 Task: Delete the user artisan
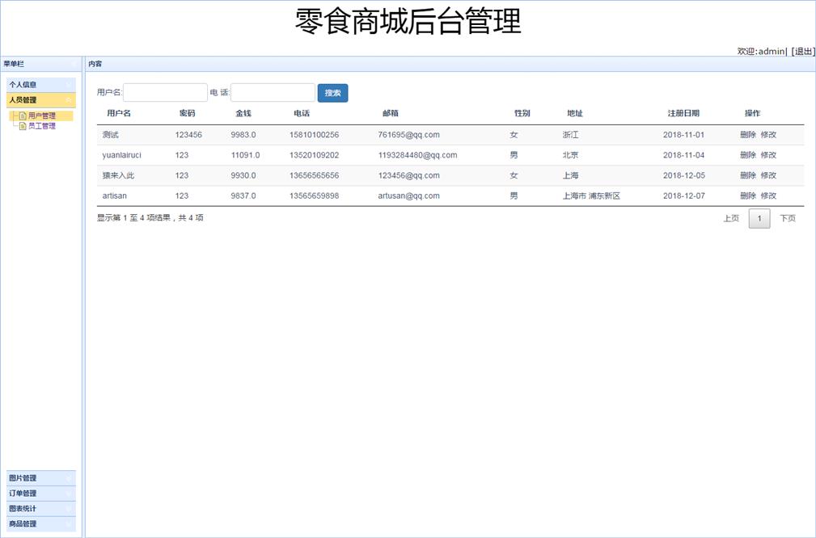click(x=747, y=196)
